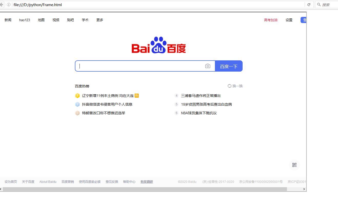Click the 设为首页 footer link

point(11,182)
